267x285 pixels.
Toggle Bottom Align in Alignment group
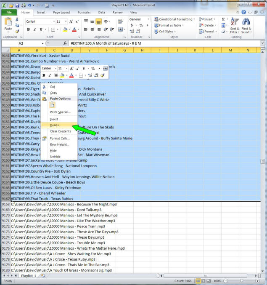(x=98, y=21)
